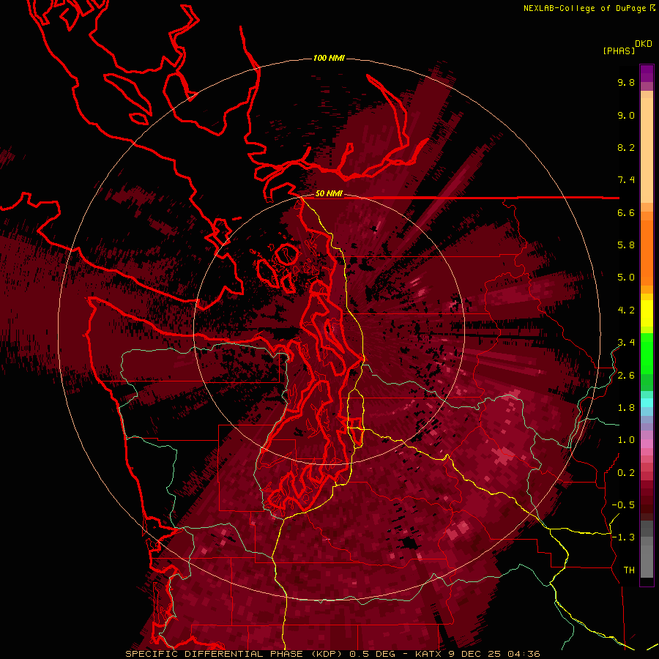
Task: Click the KATX station identifier in caption
Action: 428,654
